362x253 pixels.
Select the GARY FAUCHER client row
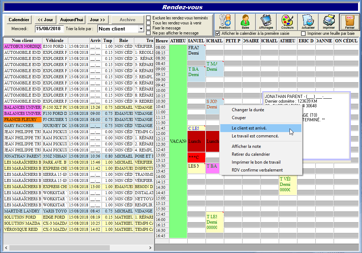pyautogui.click(x=79, y=126)
